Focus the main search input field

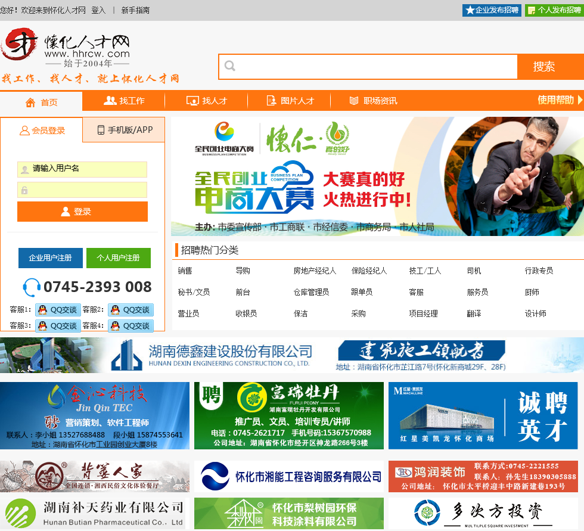[x=368, y=67]
